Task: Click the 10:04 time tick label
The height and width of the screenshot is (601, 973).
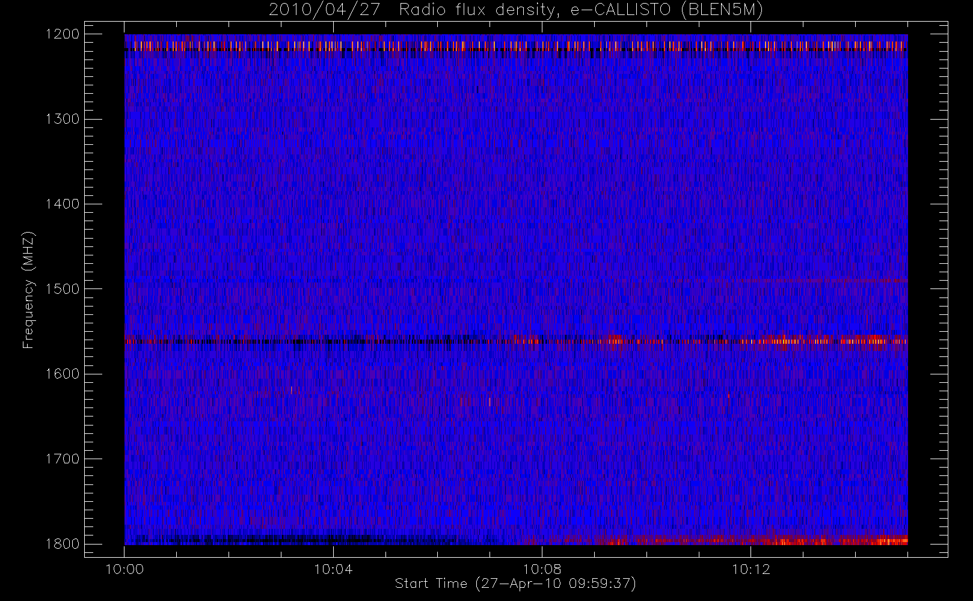Action: pyautogui.click(x=333, y=569)
